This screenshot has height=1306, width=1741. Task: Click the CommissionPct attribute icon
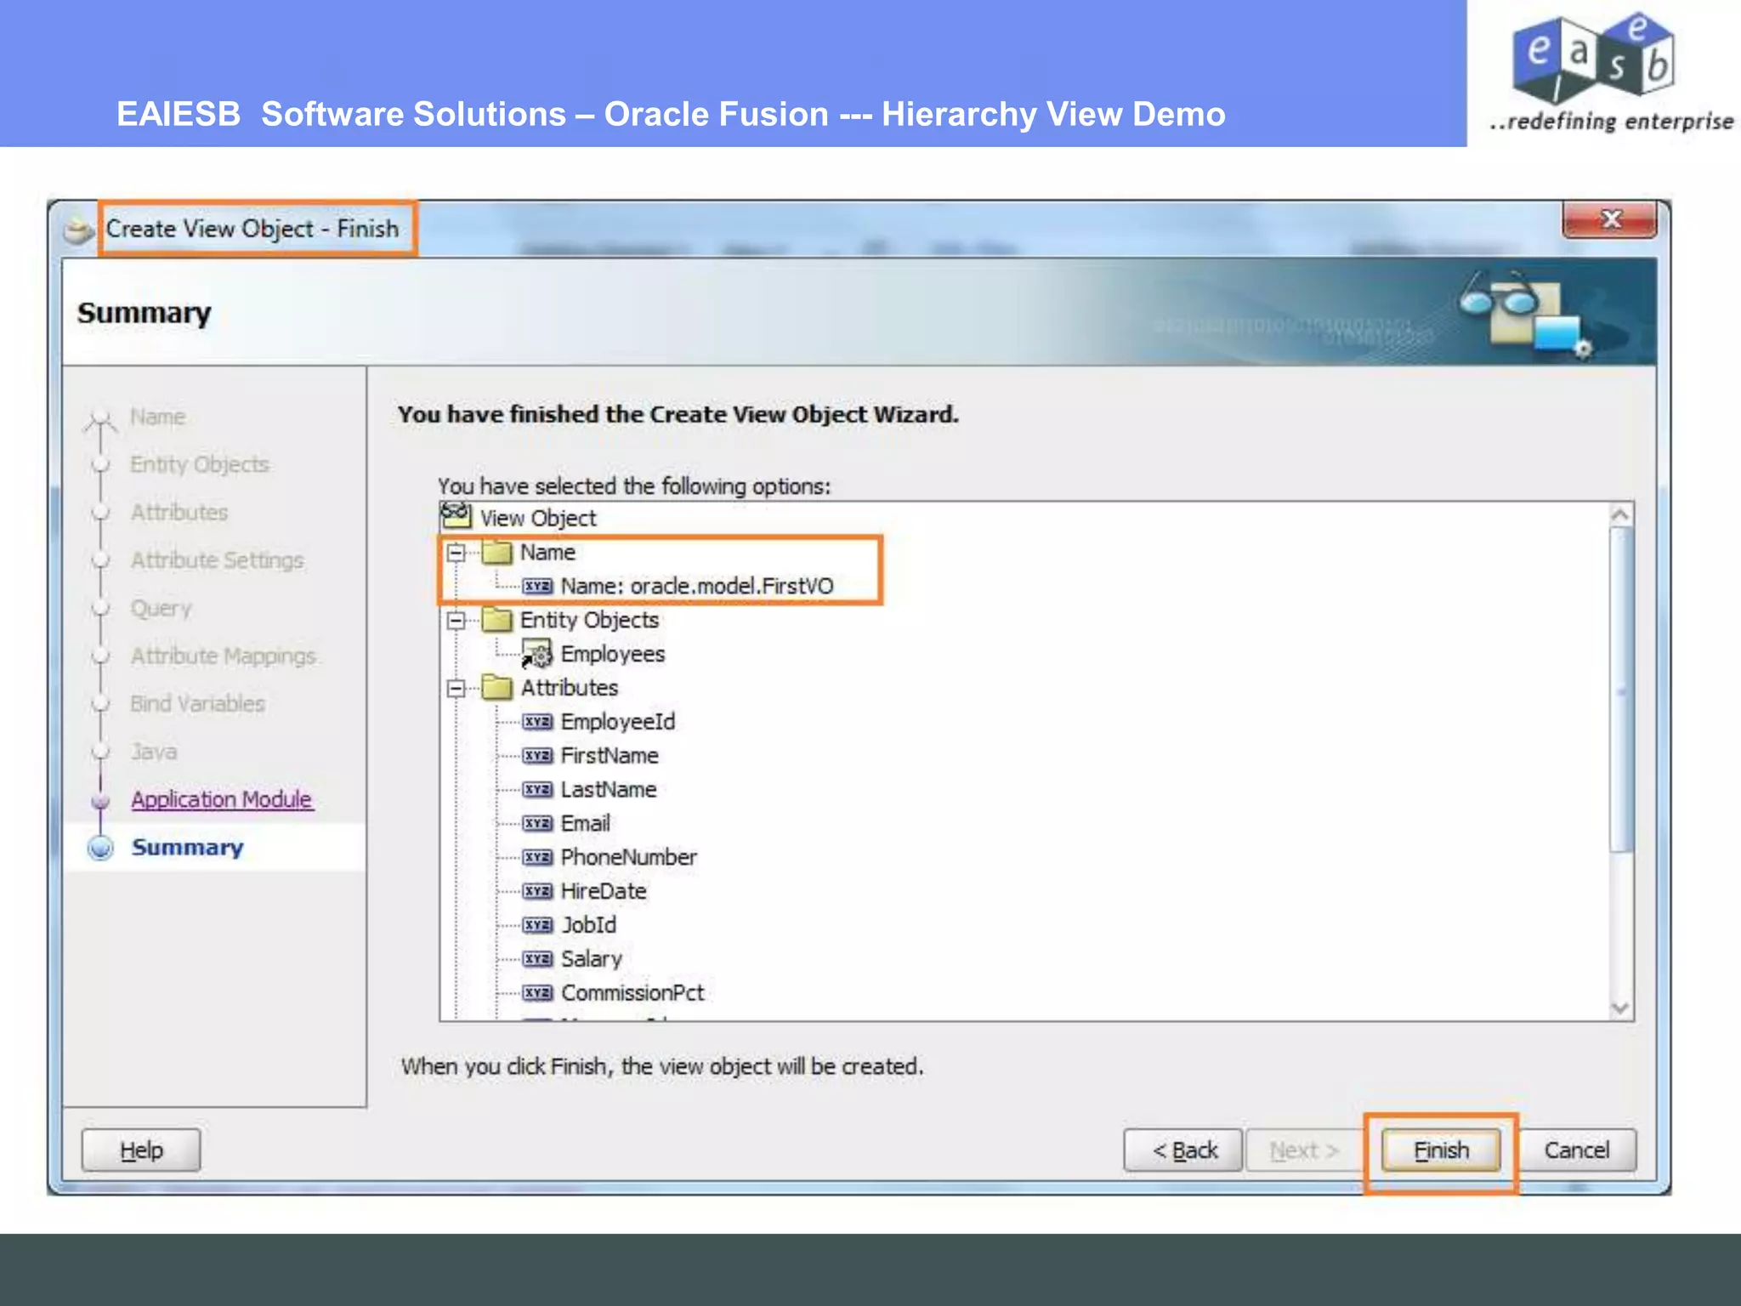537,993
